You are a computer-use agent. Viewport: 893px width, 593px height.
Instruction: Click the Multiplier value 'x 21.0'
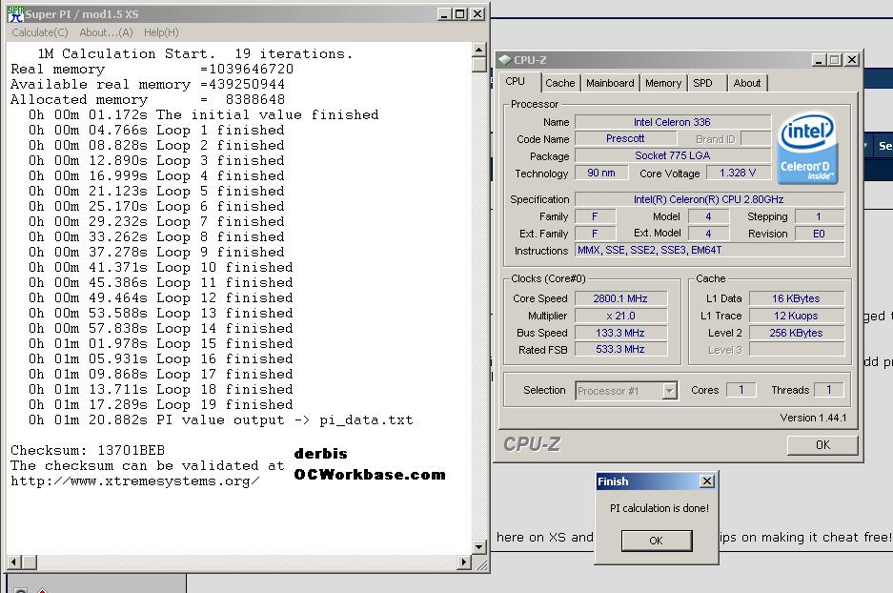pos(620,316)
